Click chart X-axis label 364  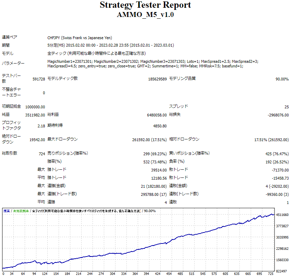pyautogui.click(x=135, y=274)
